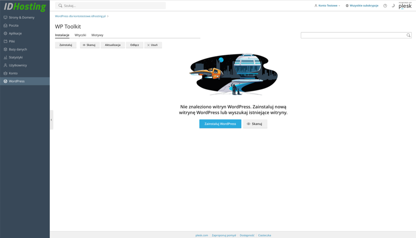The width and height of the screenshot is (416, 238).
Task: Start a scan with the Skanuj button
Action: click(255, 124)
